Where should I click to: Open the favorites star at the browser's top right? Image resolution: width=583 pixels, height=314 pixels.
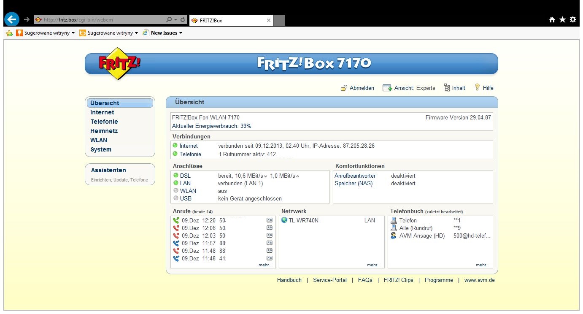click(x=562, y=19)
